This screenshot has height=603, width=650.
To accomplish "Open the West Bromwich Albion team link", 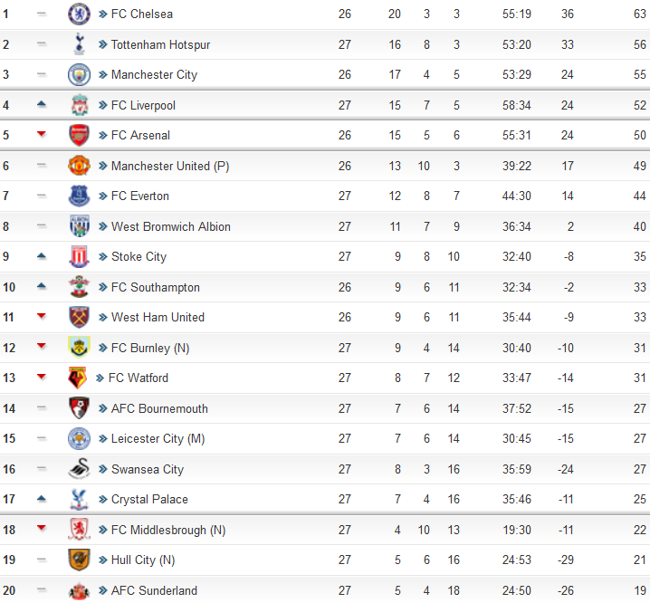I will click(171, 226).
